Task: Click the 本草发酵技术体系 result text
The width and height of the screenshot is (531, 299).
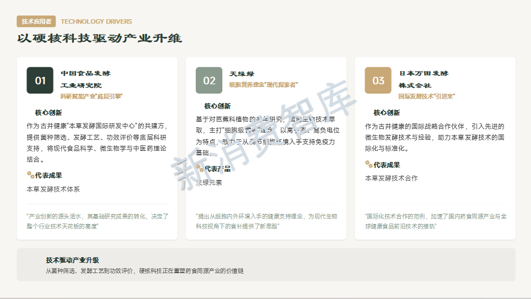Action: pos(53,189)
